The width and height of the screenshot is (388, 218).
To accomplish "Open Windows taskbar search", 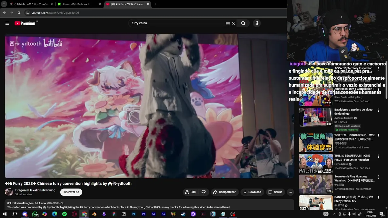I will click(x=15, y=214).
